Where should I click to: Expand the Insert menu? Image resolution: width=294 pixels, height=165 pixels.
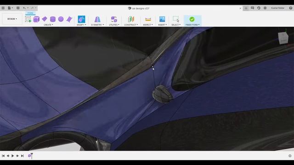click(x=162, y=25)
